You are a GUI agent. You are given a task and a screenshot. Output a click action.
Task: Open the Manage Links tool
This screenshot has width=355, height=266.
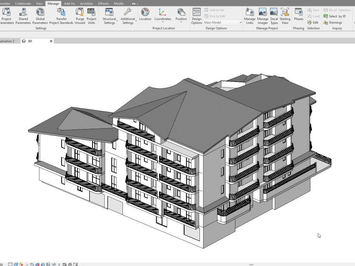pyautogui.click(x=250, y=16)
